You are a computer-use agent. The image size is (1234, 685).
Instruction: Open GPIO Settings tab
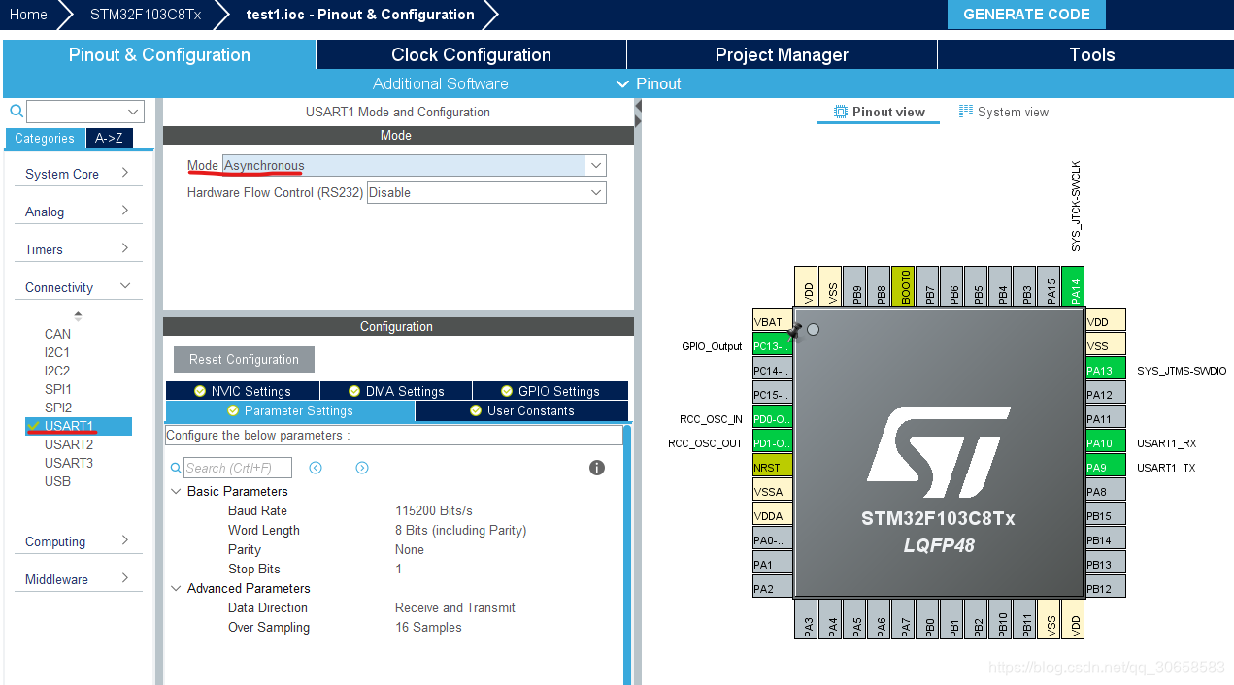[x=550, y=391]
